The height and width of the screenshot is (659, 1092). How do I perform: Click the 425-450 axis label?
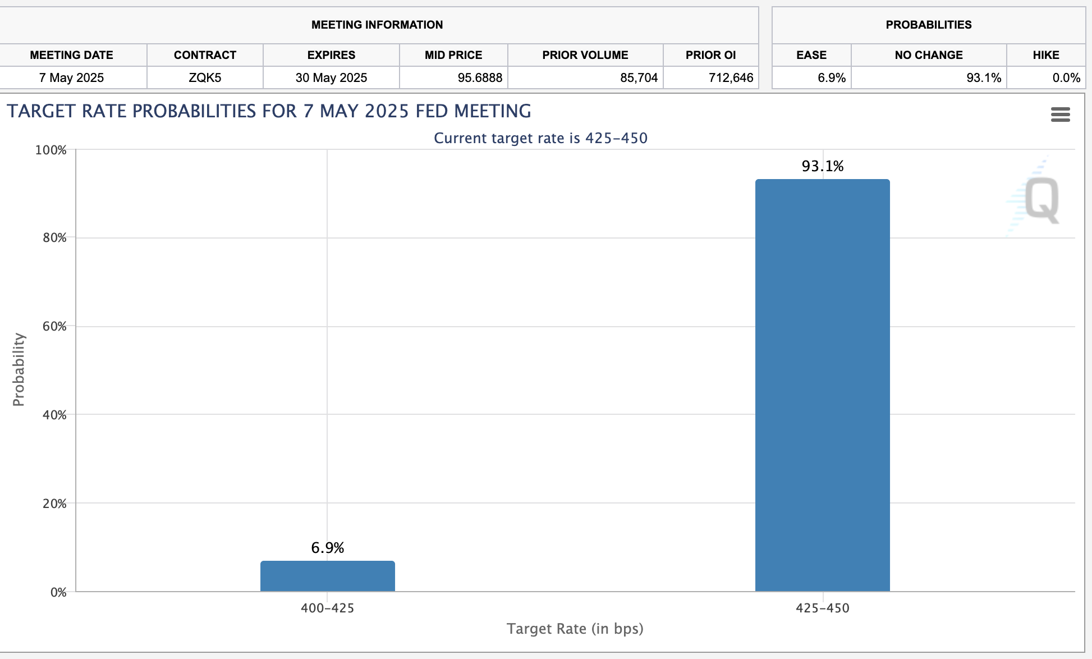click(822, 607)
